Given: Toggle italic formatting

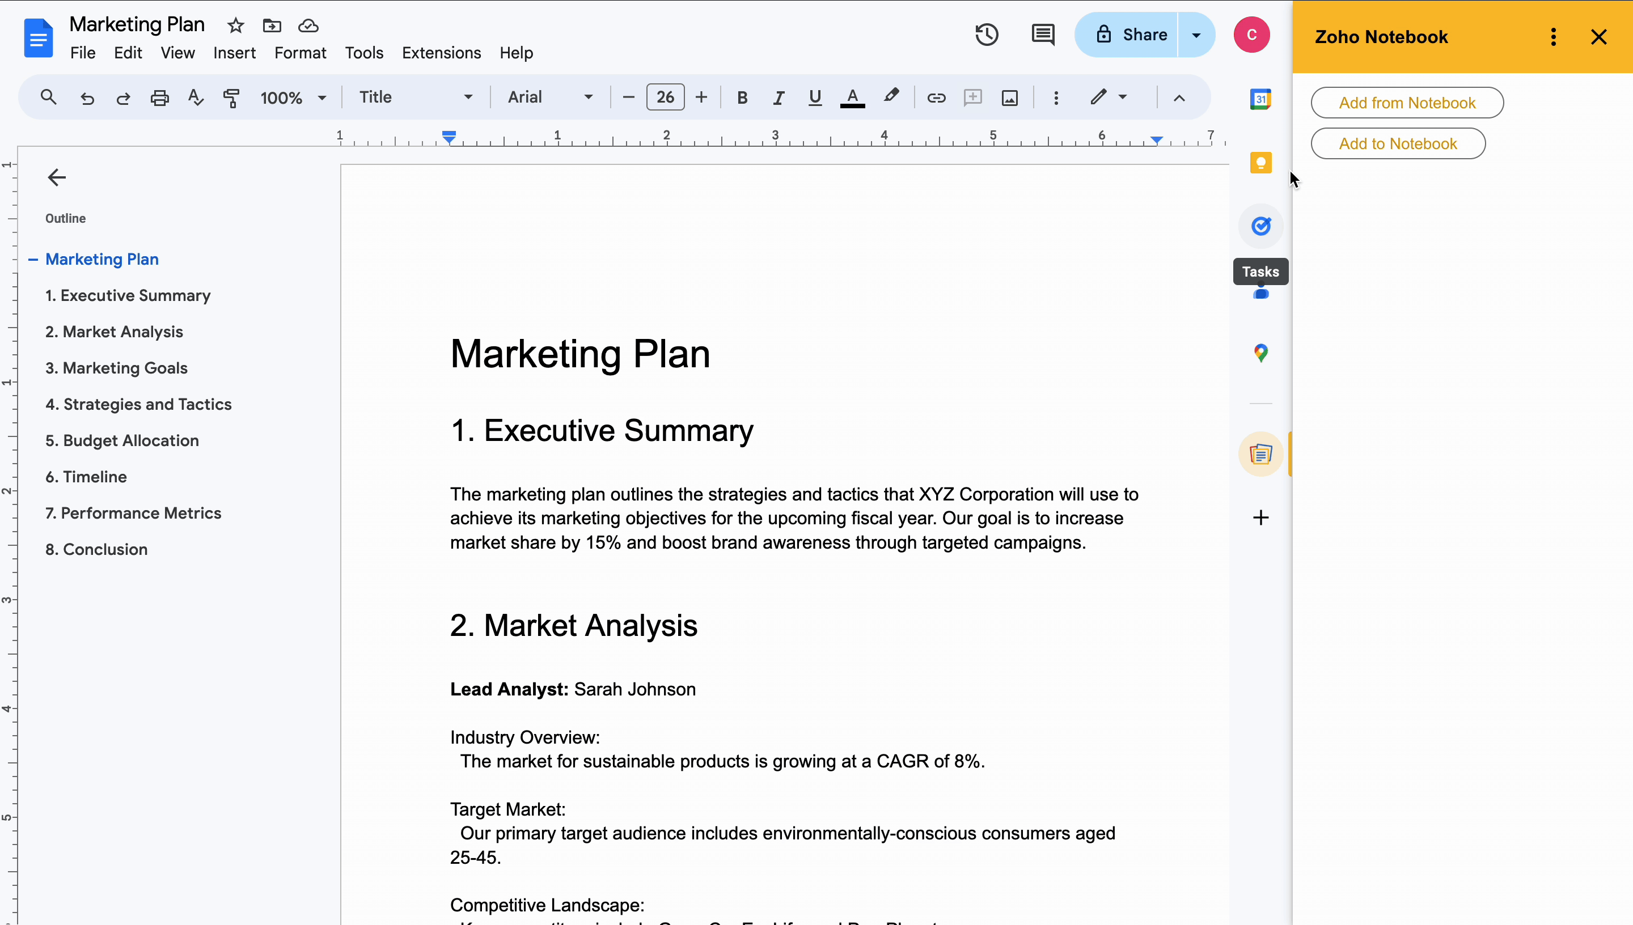Looking at the screenshot, I should (x=779, y=98).
